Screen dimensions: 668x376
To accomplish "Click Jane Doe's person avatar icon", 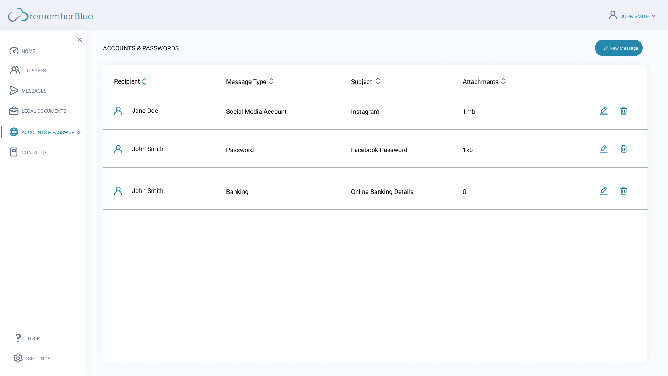I will [118, 111].
